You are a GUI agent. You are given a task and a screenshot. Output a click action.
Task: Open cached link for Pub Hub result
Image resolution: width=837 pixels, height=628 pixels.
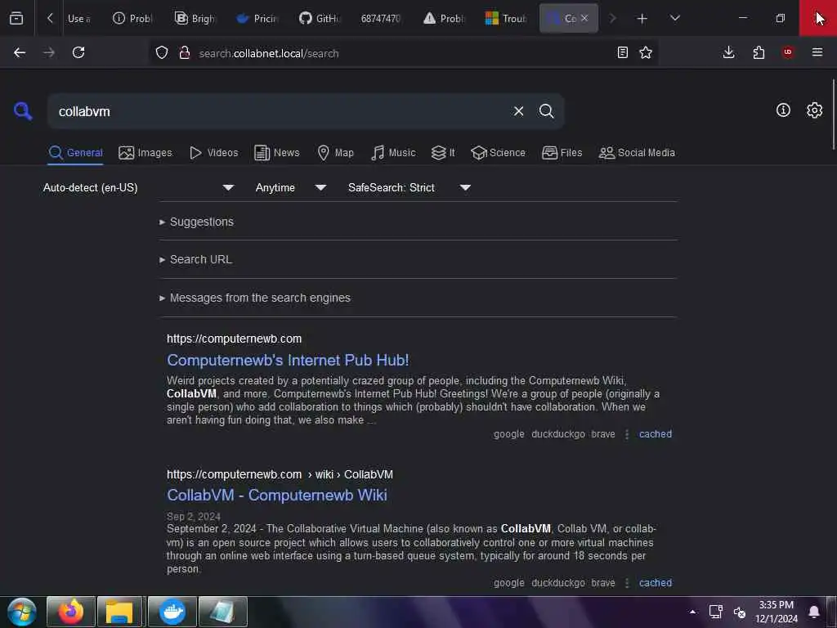656,434
